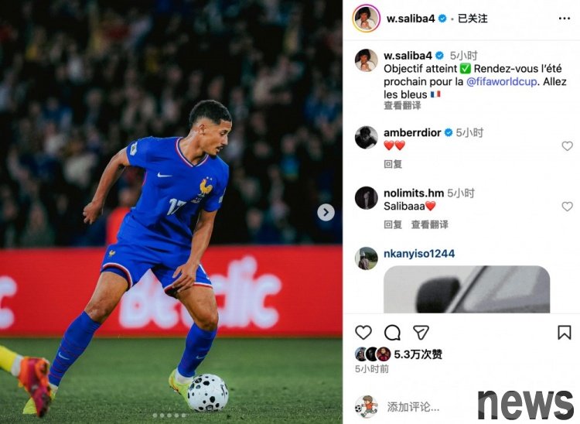Show translation of the post caption
The height and width of the screenshot is (424, 580).
point(402,106)
